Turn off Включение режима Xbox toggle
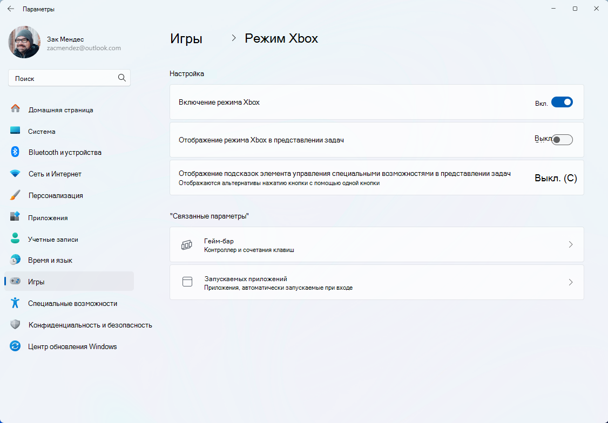This screenshot has height=423, width=608. tap(562, 103)
